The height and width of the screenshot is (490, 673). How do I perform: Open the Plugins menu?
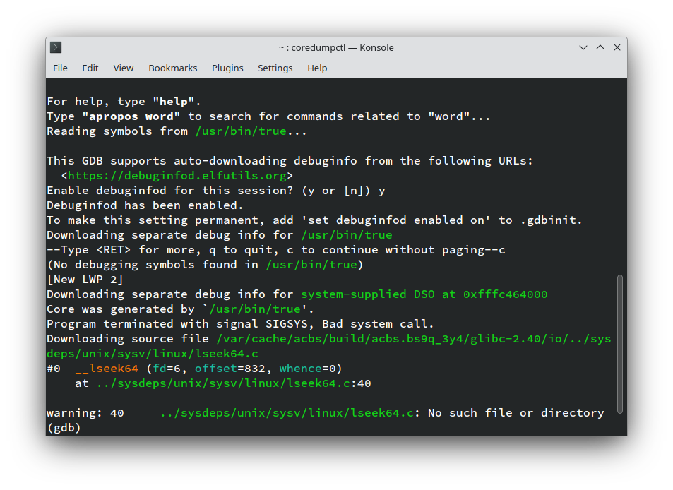pyautogui.click(x=227, y=68)
